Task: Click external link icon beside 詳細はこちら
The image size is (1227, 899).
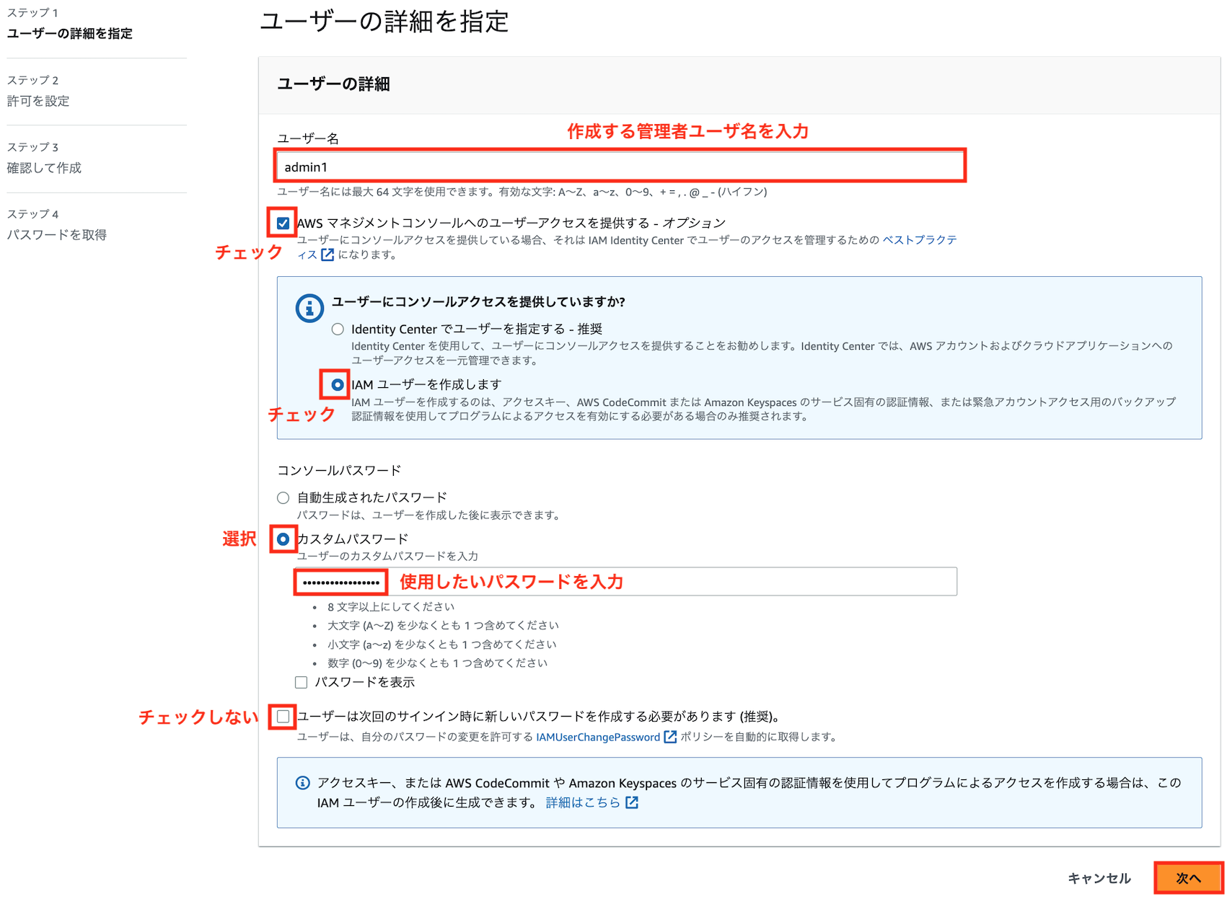Action: point(632,802)
